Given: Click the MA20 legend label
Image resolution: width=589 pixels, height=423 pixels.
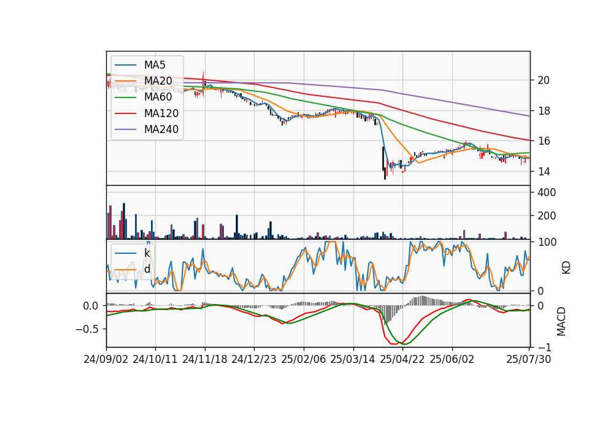Looking at the screenshot, I should tap(158, 81).
